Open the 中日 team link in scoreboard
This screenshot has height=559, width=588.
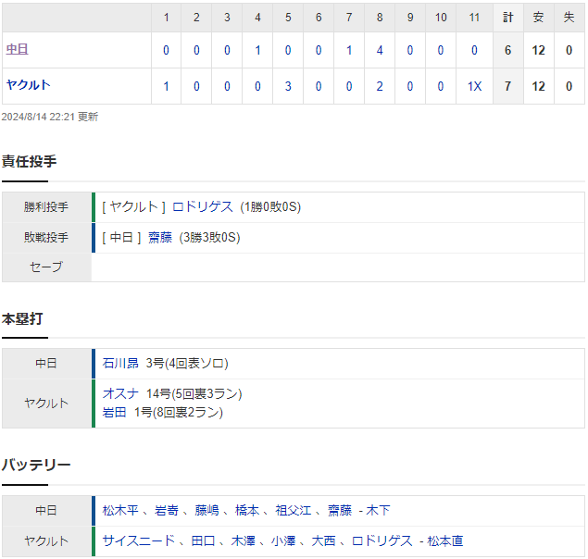pyautogui.click(x=17, y=49)
